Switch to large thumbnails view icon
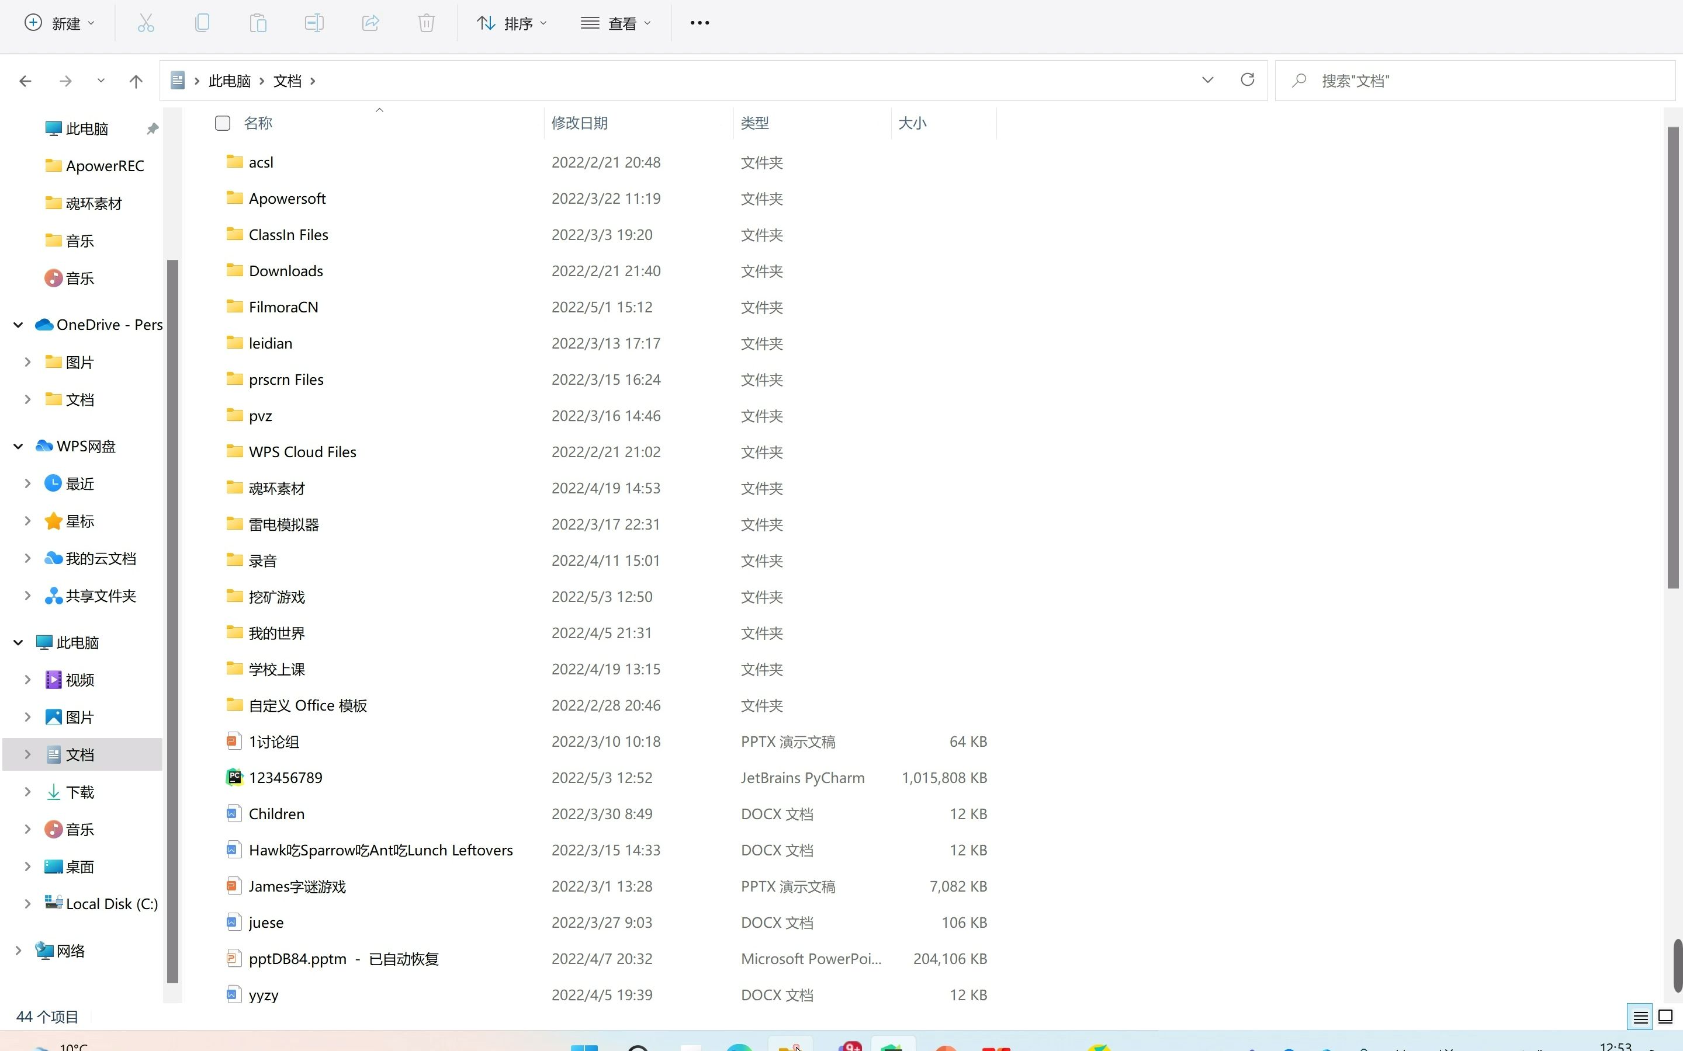 [x=1665, y=1017]
